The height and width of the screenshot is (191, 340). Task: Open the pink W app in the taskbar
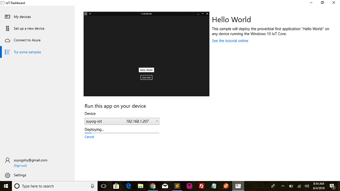coord(189,186)
